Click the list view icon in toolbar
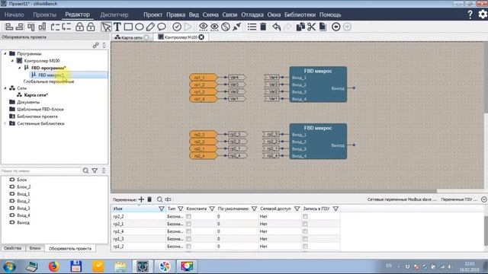Screen dimensions: 488x274 point(252,27)
